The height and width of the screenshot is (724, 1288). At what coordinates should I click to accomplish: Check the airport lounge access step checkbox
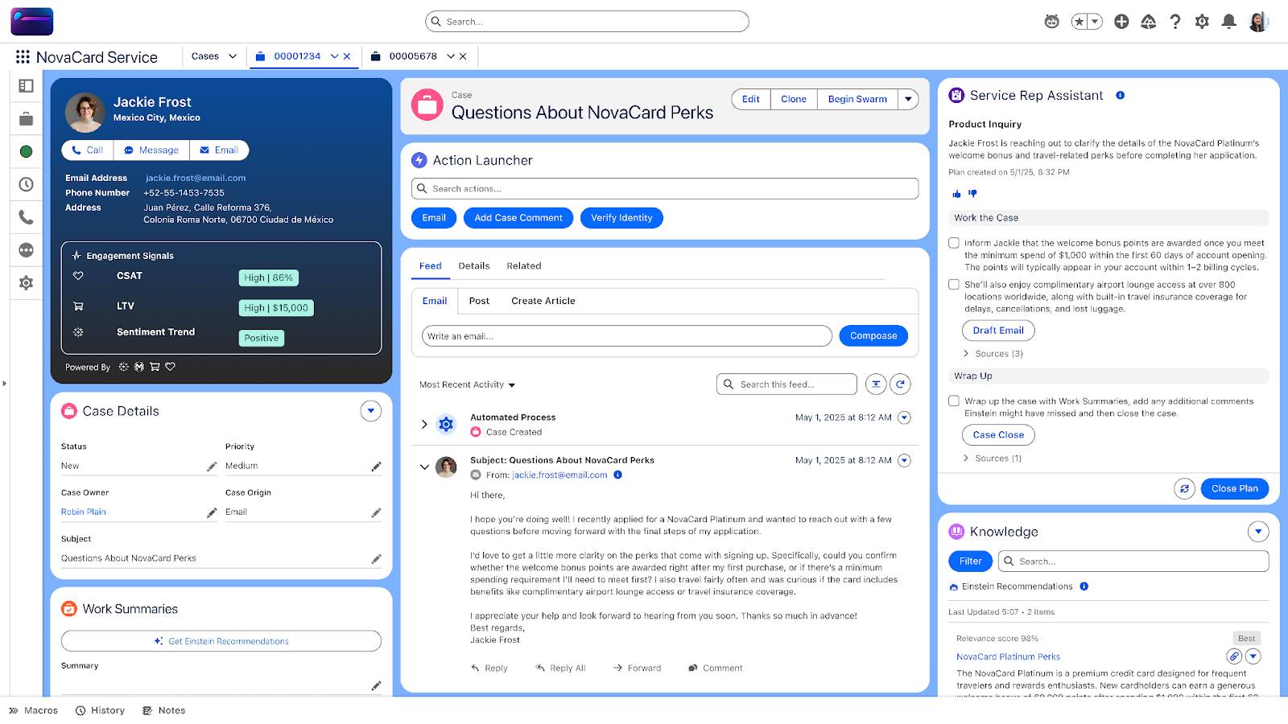(954, 285)
